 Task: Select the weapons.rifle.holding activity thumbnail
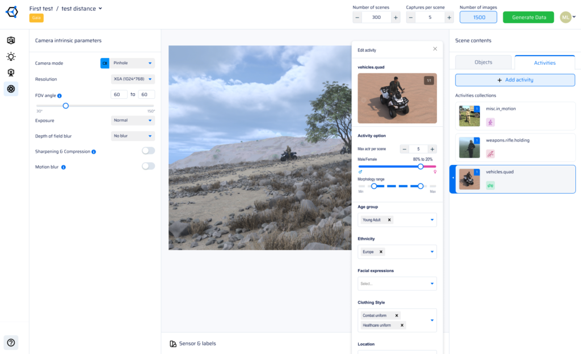coord(469,148)
